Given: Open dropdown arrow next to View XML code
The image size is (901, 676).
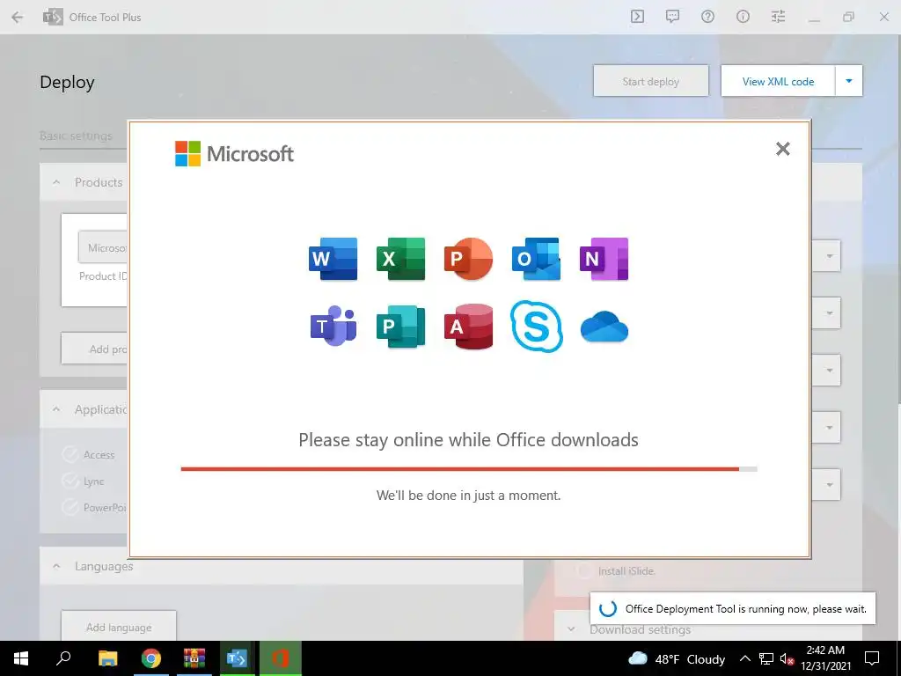Looking at the screenshot, I should (849, 81).
